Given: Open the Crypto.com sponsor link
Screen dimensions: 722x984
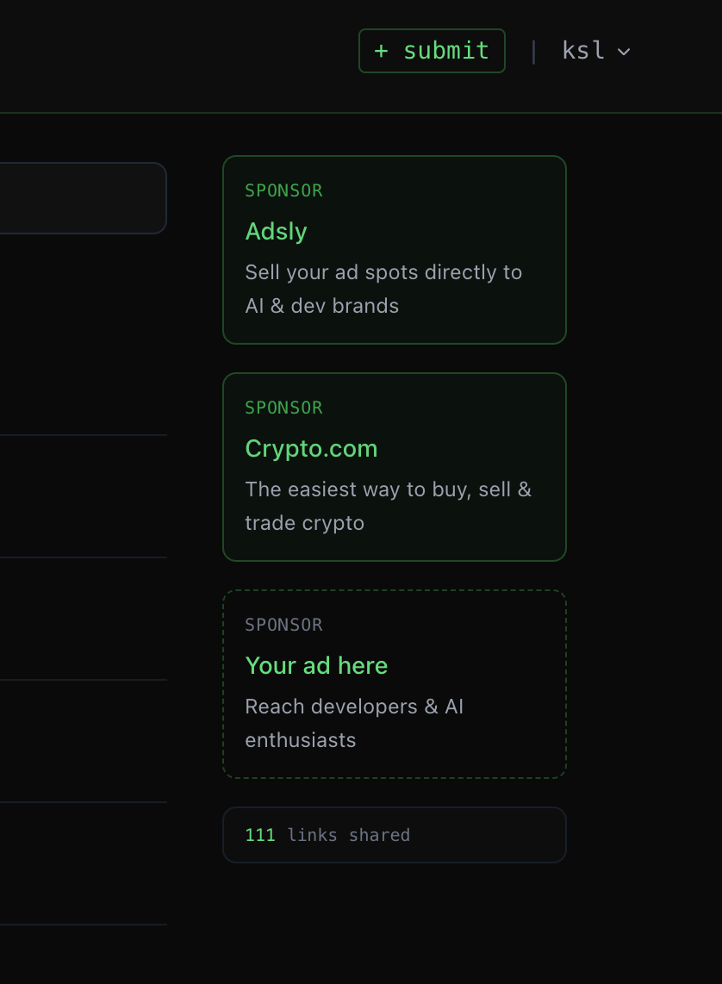Looking at the screenshot, I should 311,448.
